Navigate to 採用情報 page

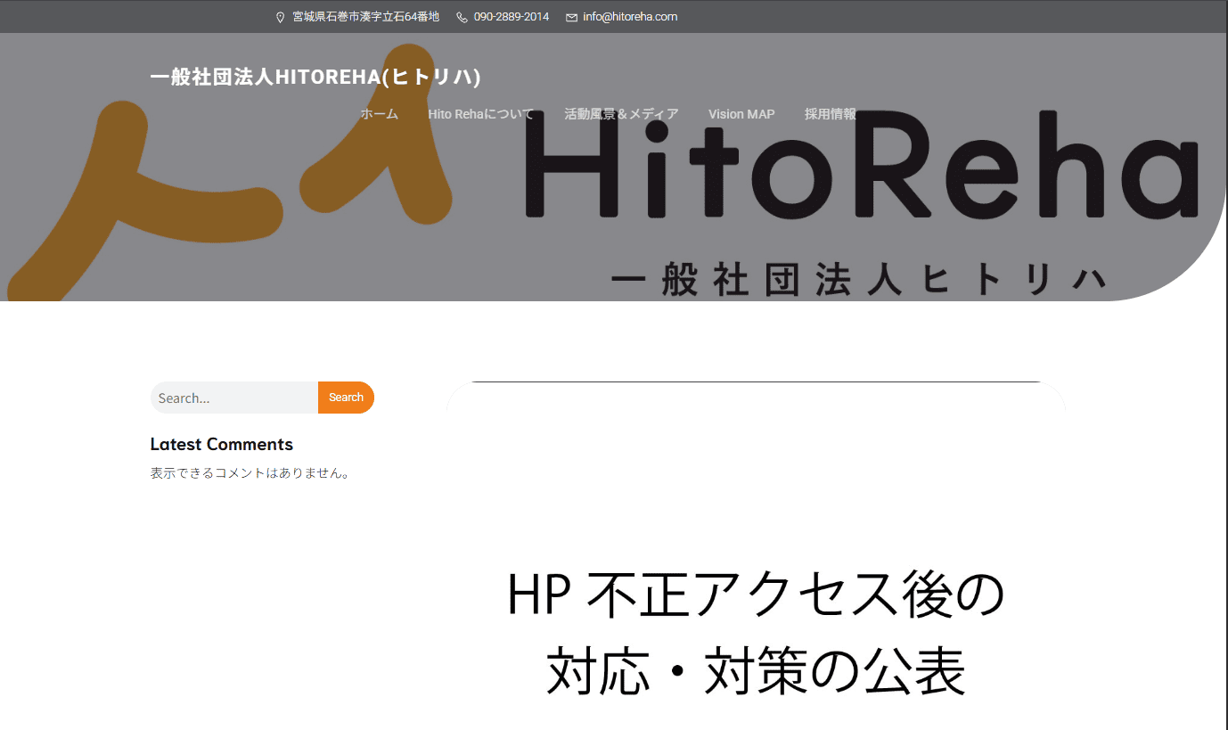(x=831, y=114)
